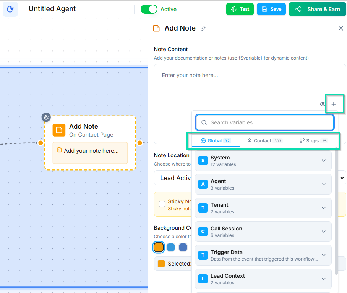Switch to the Steps variables tab

point(313,141)
